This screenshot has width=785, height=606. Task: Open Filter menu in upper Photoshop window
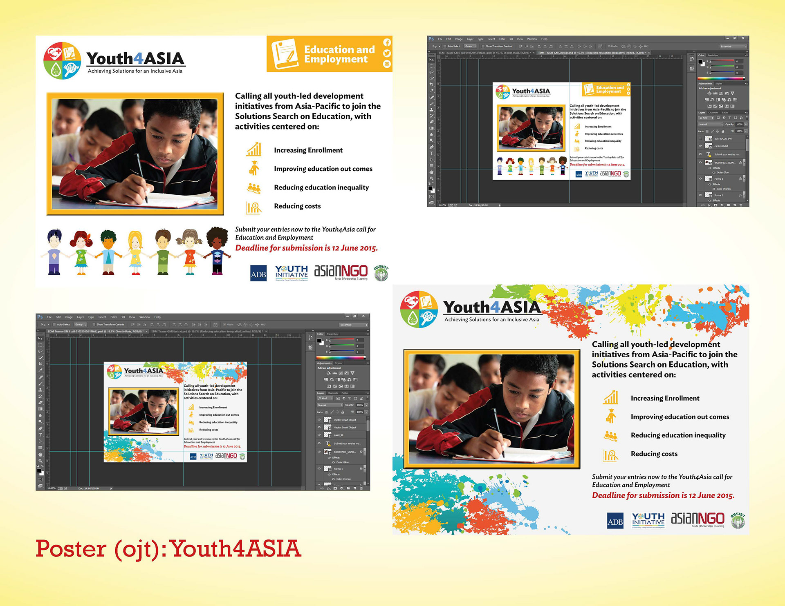point(502,39)
